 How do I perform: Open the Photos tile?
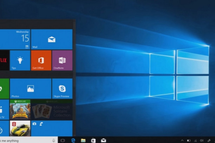(x=31, y=88)
